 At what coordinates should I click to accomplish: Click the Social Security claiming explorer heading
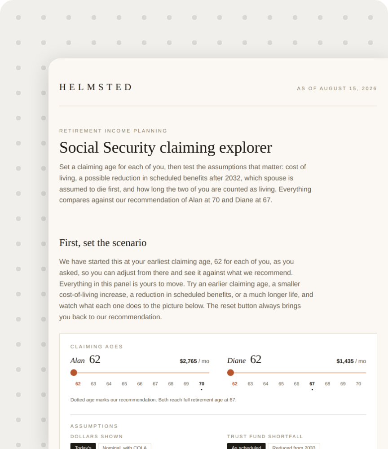click(166, 148)
